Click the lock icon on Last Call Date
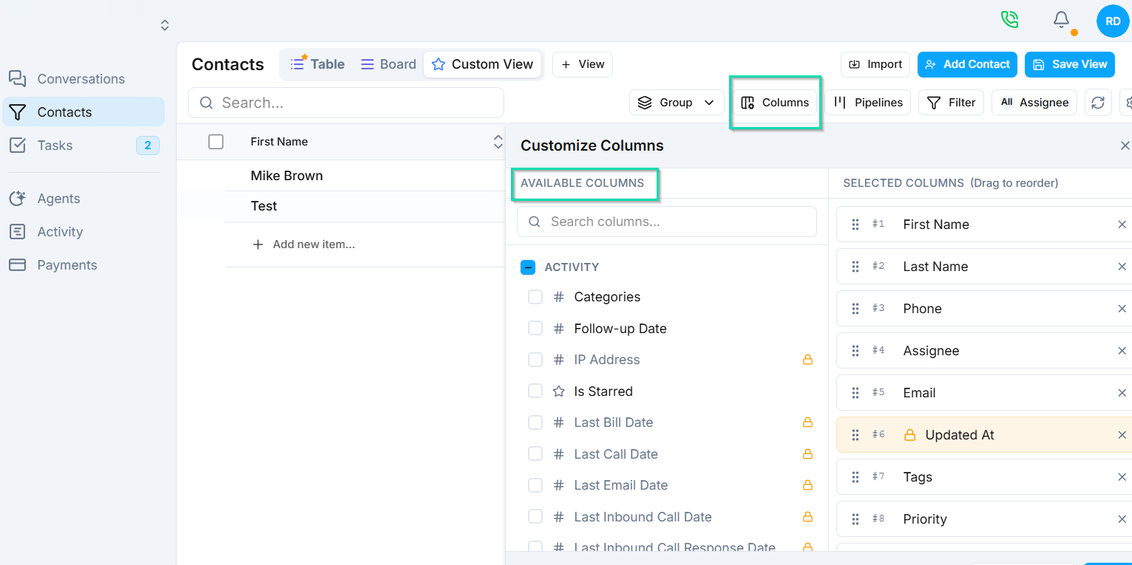 pos(807,454)
